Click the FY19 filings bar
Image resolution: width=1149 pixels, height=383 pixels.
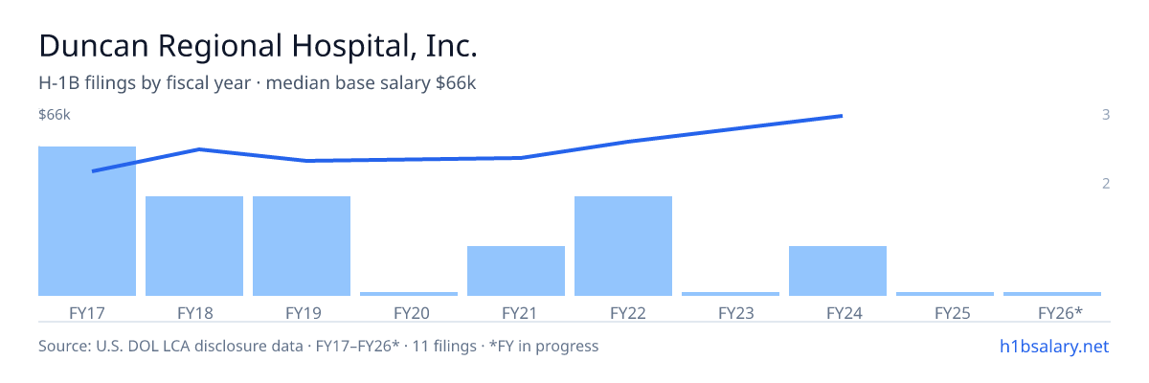tap(302, 246)
